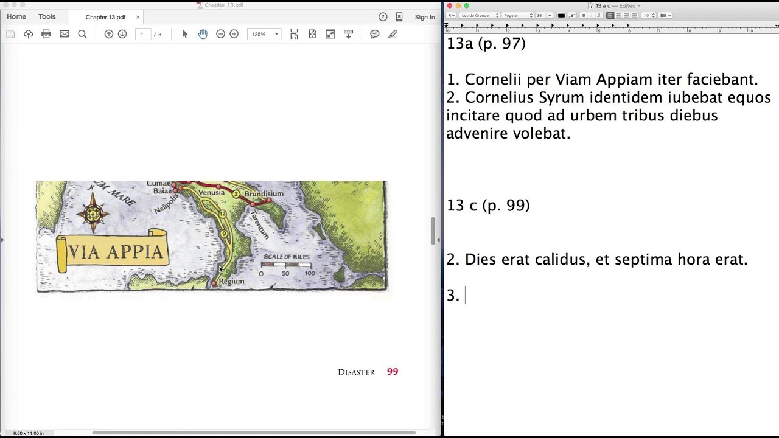
Task: Click the Read Mode keyboard icon
Action: (x=349, y=34)
